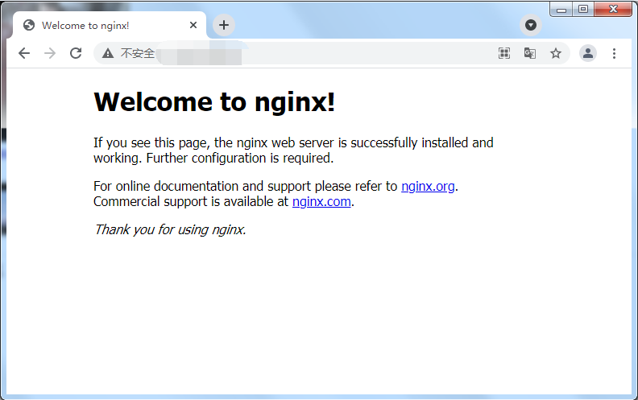This screenshot has width=638, height=400.
Task: Expand the circular dropdown arrow in tab strip
Action: click(530, 25)
